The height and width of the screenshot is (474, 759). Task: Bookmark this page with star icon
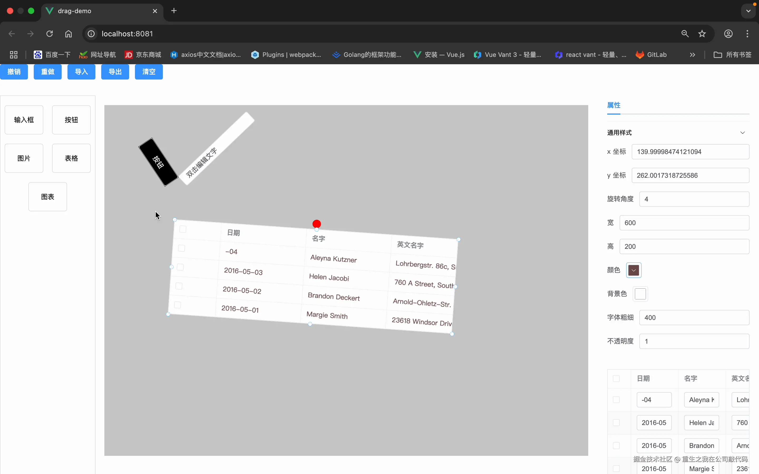point(702,34)
